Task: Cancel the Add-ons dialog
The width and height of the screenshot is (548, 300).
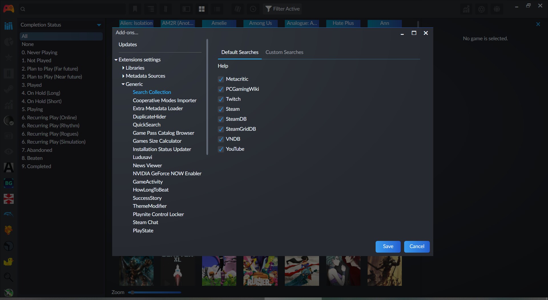Action: [x=417, y=247]
